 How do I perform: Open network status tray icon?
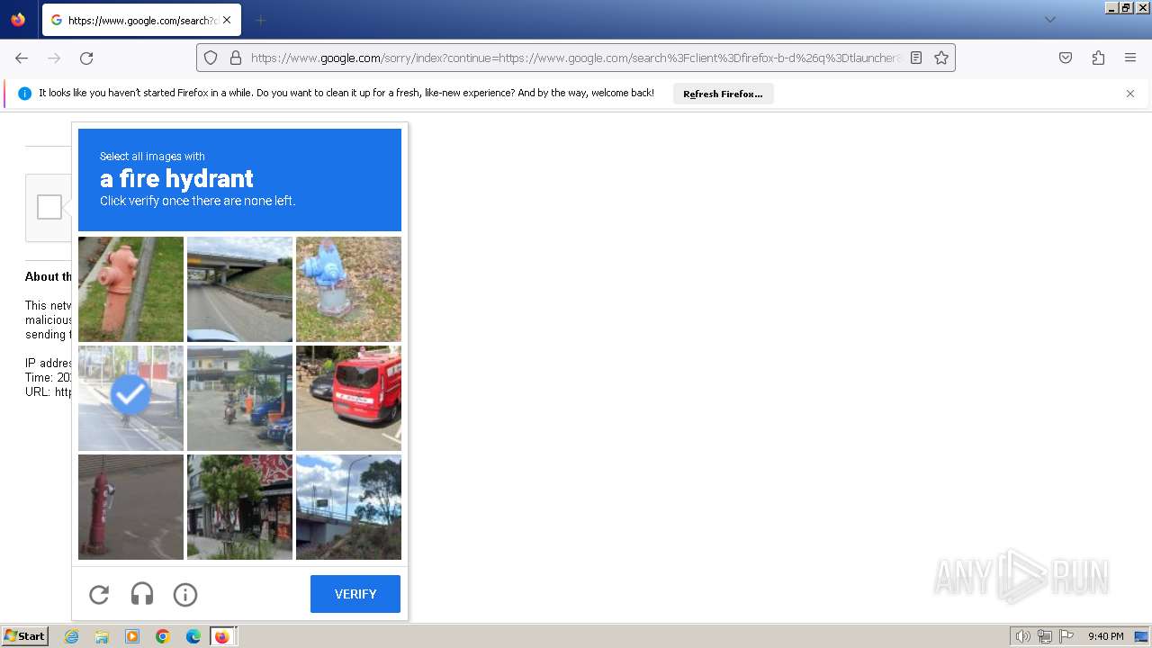(1045, 636)
